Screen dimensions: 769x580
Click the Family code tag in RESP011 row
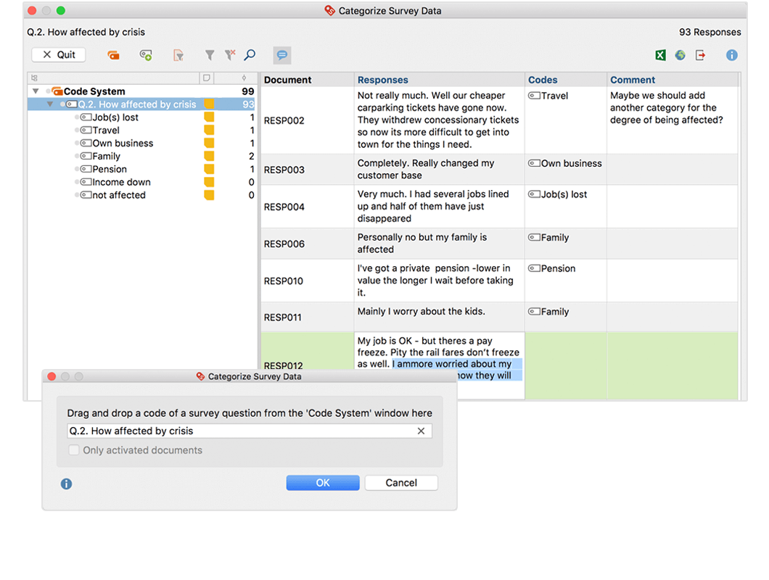pyautogui.click(x=548, y=311)
